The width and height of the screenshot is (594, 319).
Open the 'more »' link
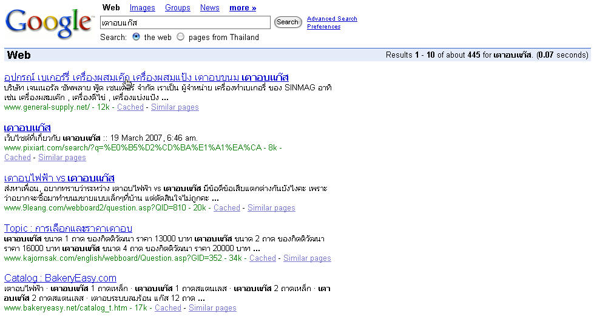click(243, 7)
